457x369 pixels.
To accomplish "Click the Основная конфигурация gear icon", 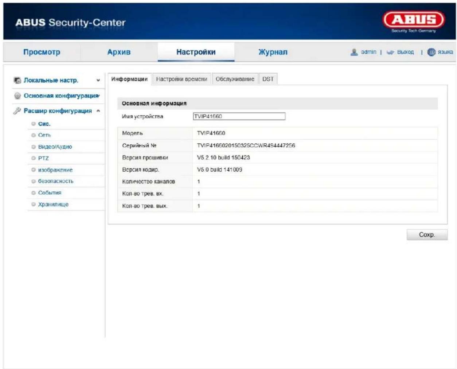I will (17, 96).
